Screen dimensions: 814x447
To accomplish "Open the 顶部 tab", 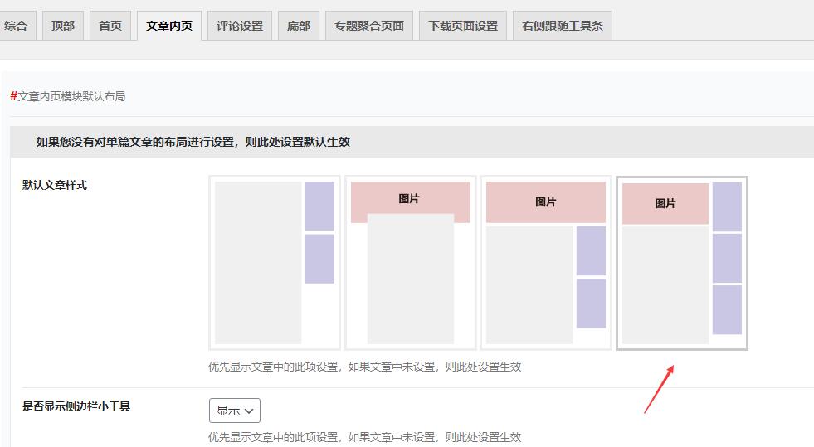I will tap(63, 26).
